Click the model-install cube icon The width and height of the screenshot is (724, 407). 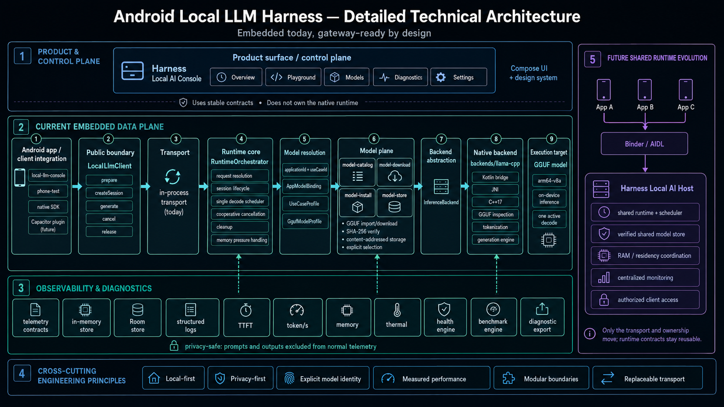point(358,207)
